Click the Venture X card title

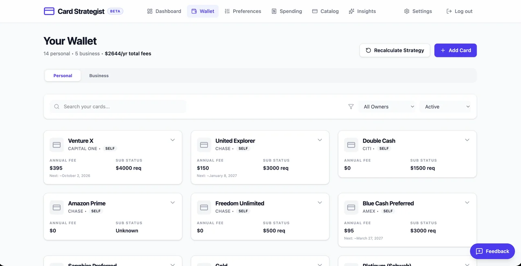(81, 141)
